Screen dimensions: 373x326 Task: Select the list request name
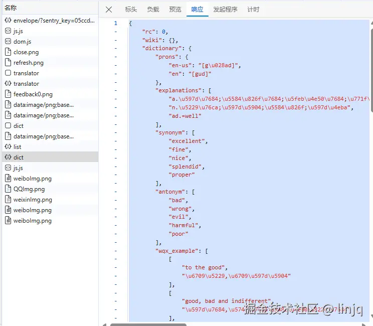(18, 147)
